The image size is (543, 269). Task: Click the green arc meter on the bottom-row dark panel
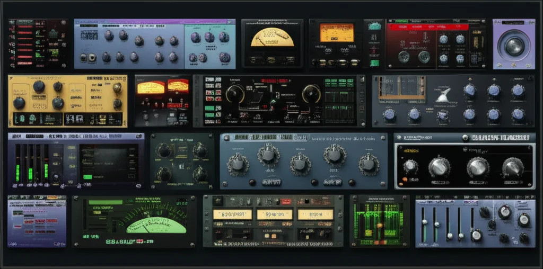point(156,226)
